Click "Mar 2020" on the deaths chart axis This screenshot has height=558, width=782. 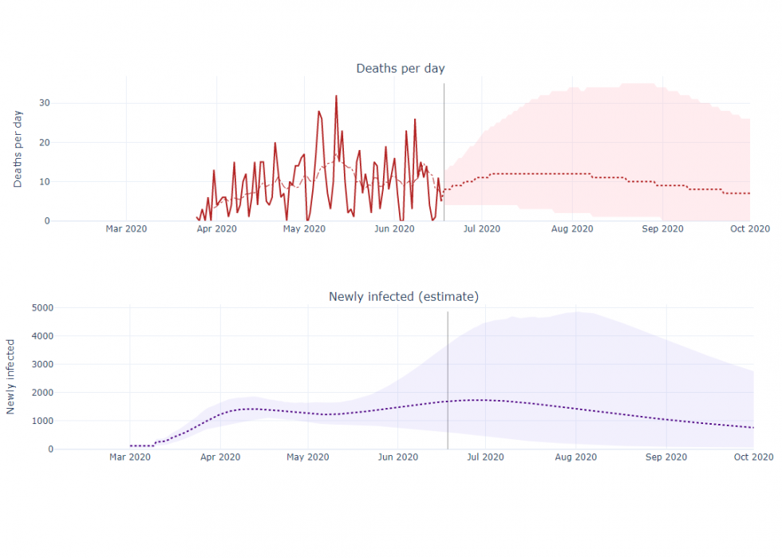pos(126,229)
